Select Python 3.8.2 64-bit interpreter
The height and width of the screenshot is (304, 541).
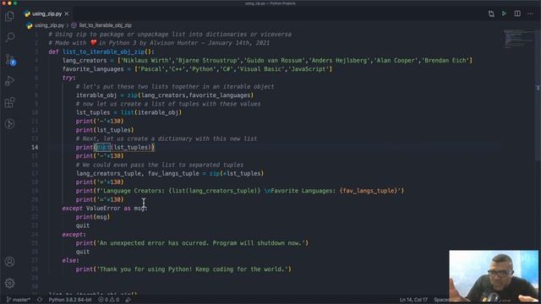point(70,300)
